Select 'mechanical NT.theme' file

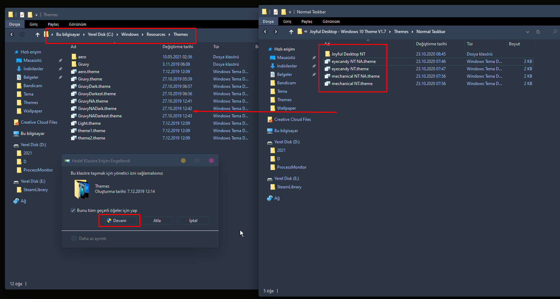352,84
